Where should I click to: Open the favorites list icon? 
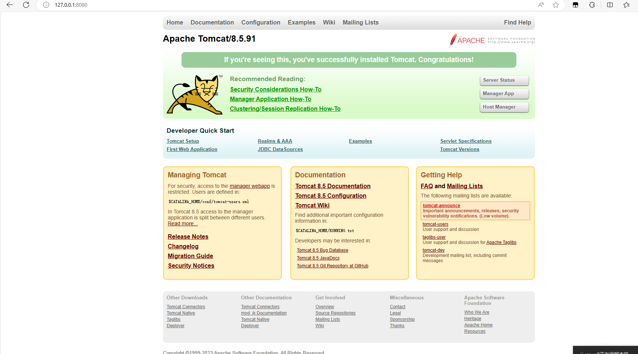626,5
